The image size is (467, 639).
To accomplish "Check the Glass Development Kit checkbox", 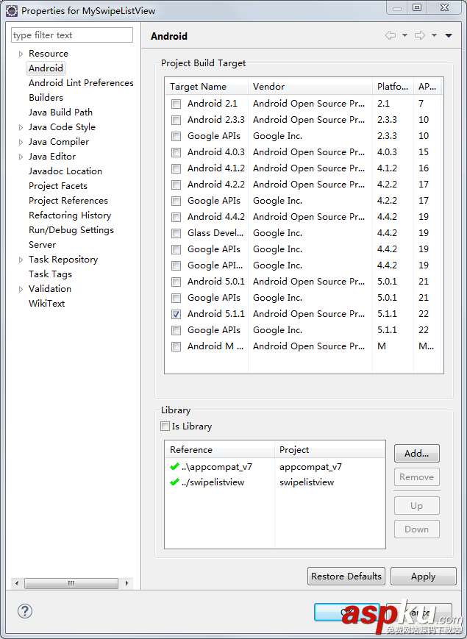I will pos(176,234).
